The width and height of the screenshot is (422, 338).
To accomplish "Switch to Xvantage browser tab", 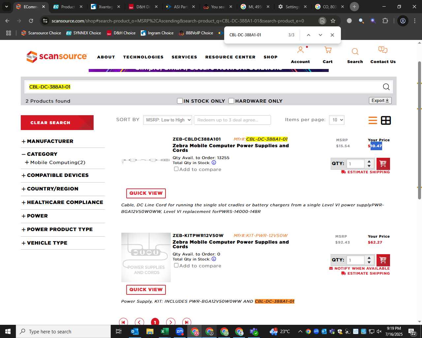I will click(105, 7).
